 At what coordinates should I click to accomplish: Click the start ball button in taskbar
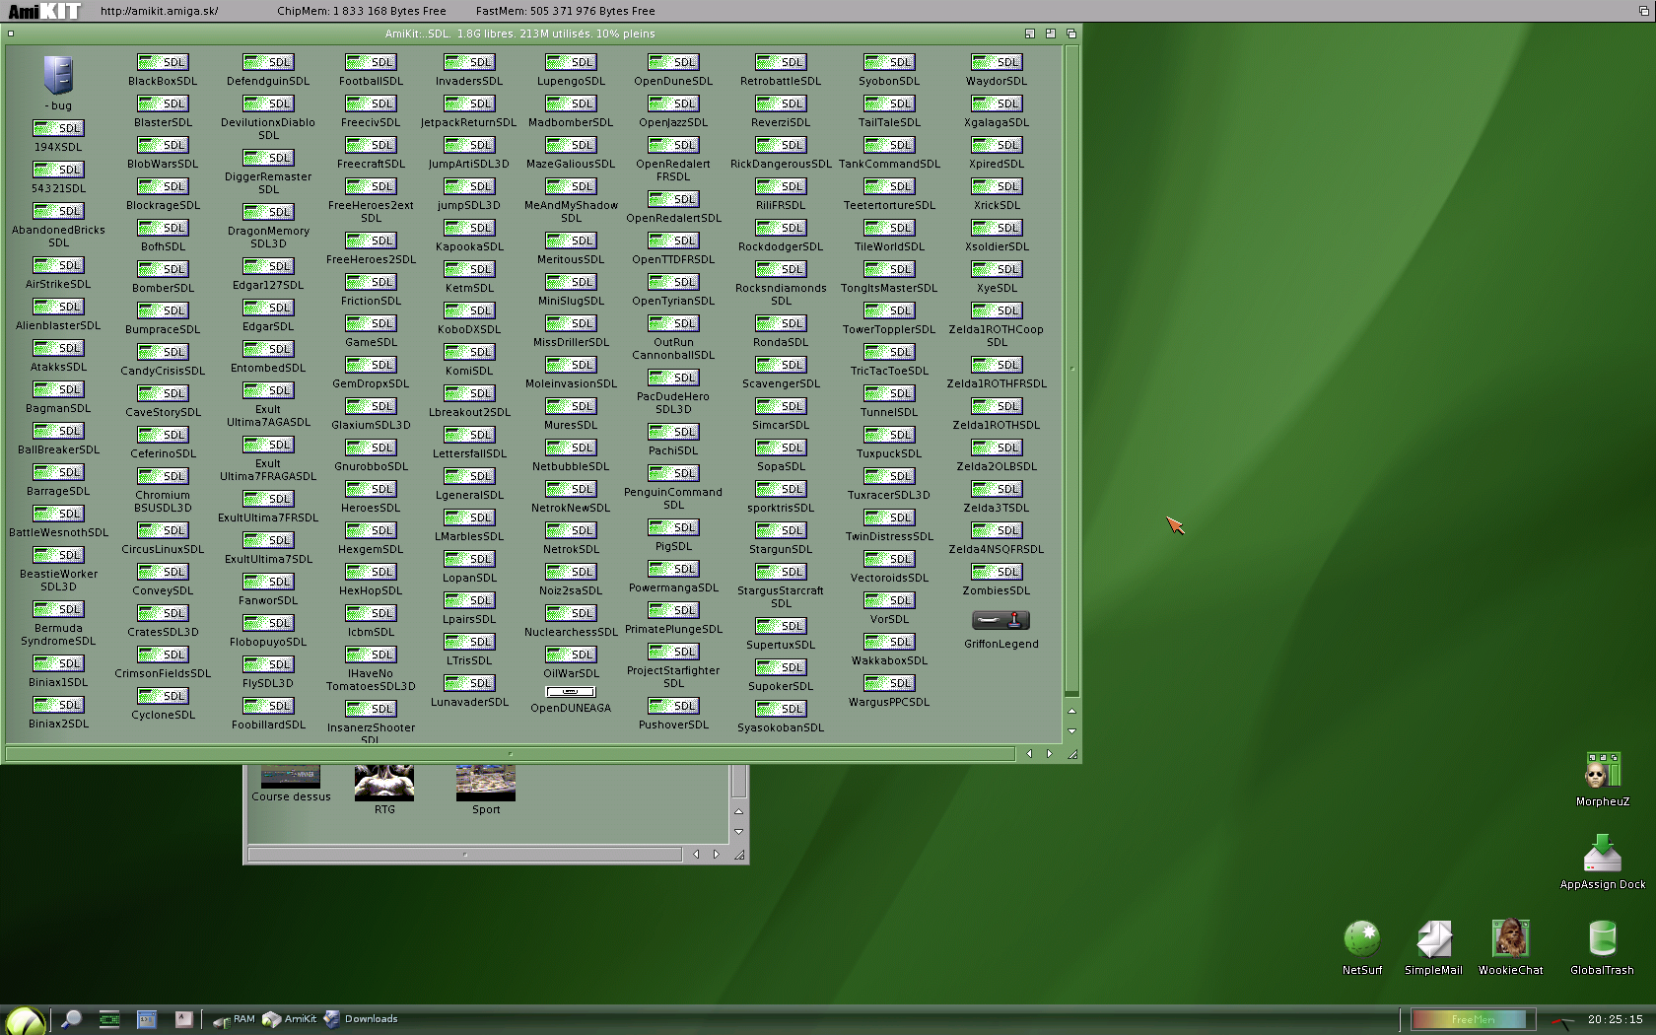[25, 1020]
